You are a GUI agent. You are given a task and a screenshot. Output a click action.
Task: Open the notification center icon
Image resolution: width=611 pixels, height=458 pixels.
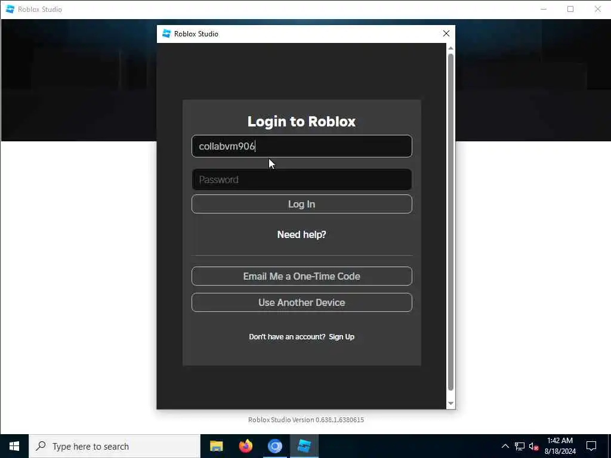click(x=591, y=446)
